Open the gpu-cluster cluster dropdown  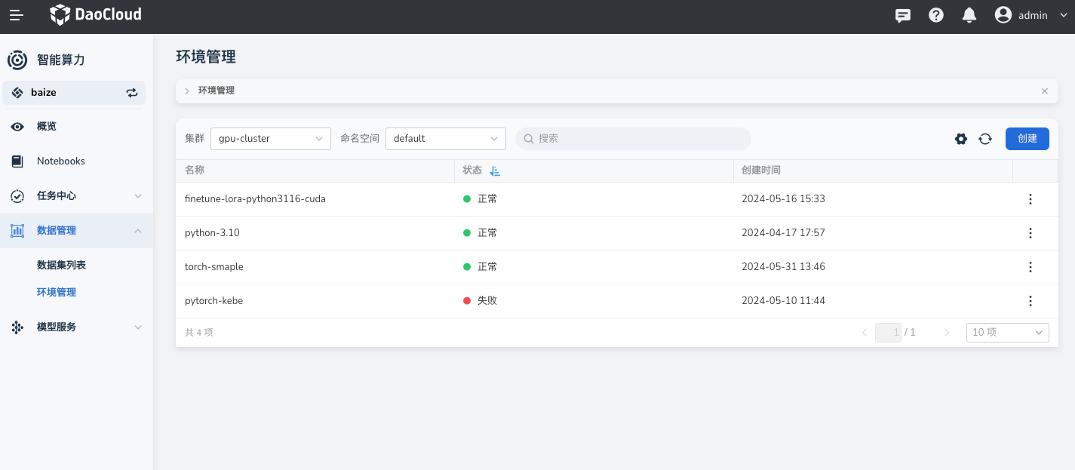click(x=270, y=139)
